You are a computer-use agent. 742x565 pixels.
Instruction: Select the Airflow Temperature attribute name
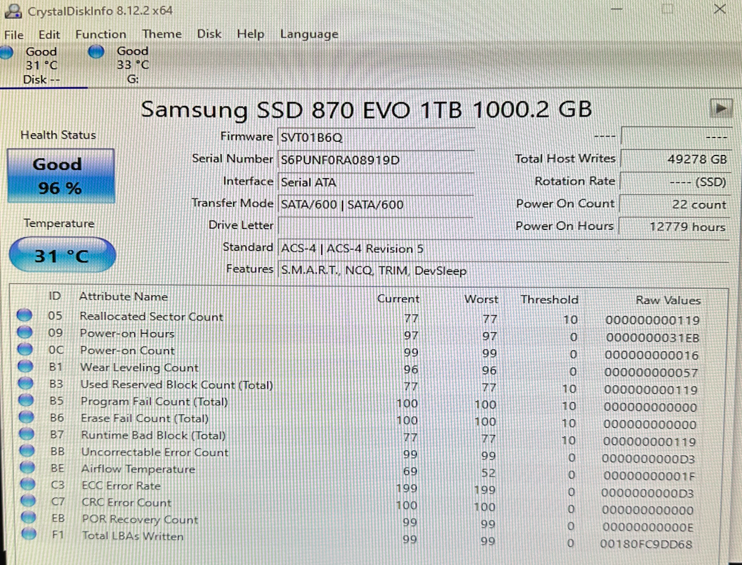click(138, 469)
